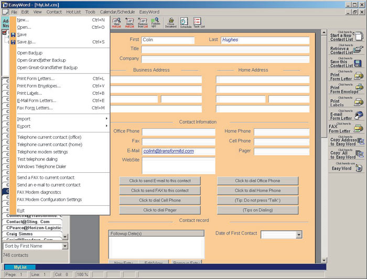Toggle the checkbox at top of left panel
Image resolution: width=367 pixels, height=279 pixels.
click(x=5, y=32)
